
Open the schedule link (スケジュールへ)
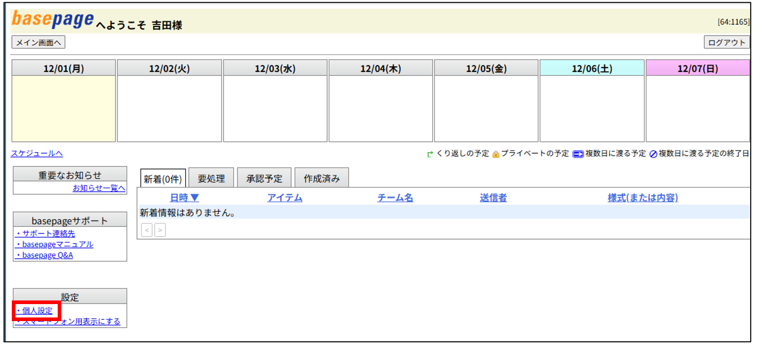coord(37,154)
